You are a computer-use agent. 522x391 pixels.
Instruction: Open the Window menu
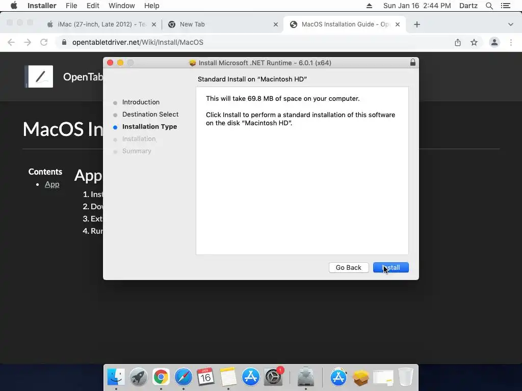pyautogui.click(x=121, y=6)
